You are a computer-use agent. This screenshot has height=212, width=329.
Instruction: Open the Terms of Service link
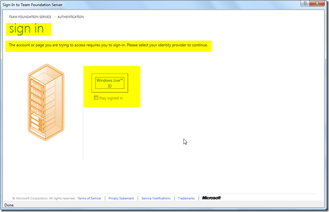[x=89, y=198]
